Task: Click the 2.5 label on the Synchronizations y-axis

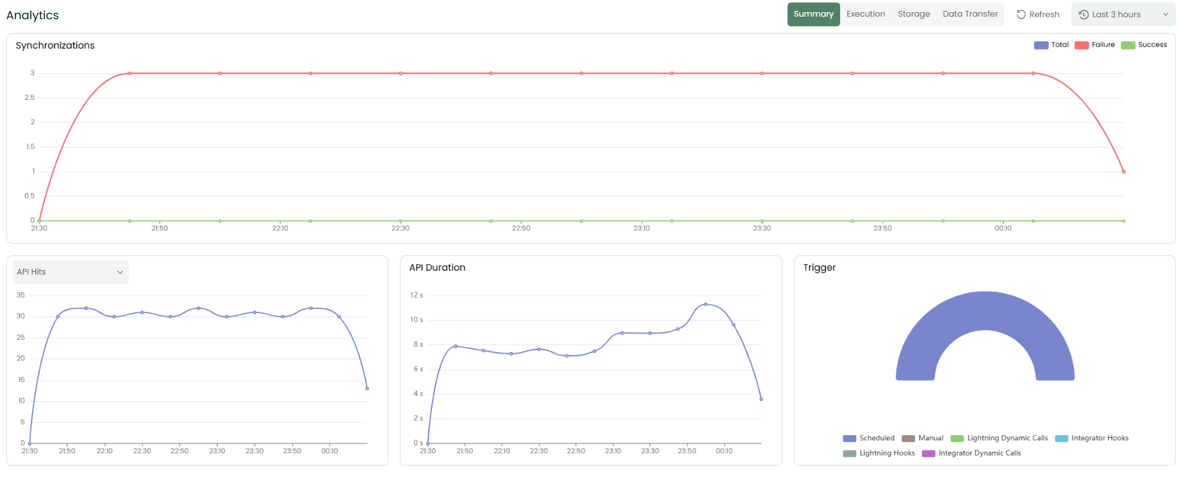Action: click(29, 97)
